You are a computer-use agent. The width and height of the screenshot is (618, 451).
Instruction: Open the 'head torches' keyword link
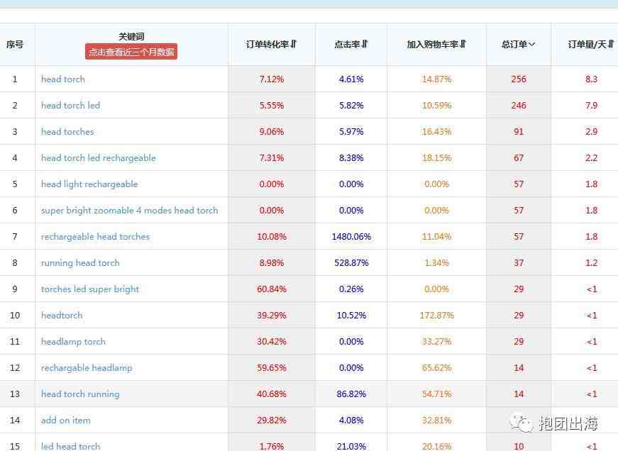67,132
